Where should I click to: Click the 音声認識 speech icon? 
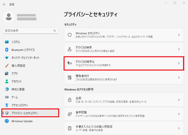click(70, 114)
